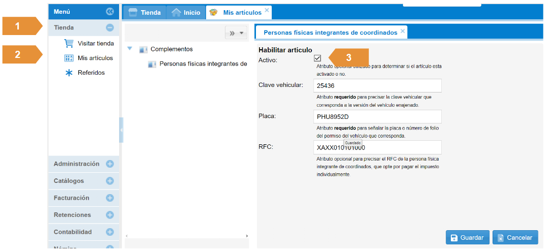Click the house icon on Inicio tab
This screenshot has width=545, height=251.
pos(177,12)
